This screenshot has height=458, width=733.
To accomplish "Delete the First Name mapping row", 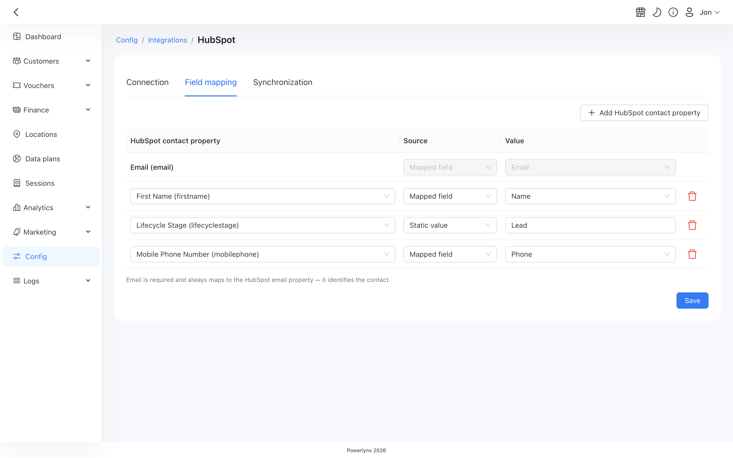I will pos(692,196).
